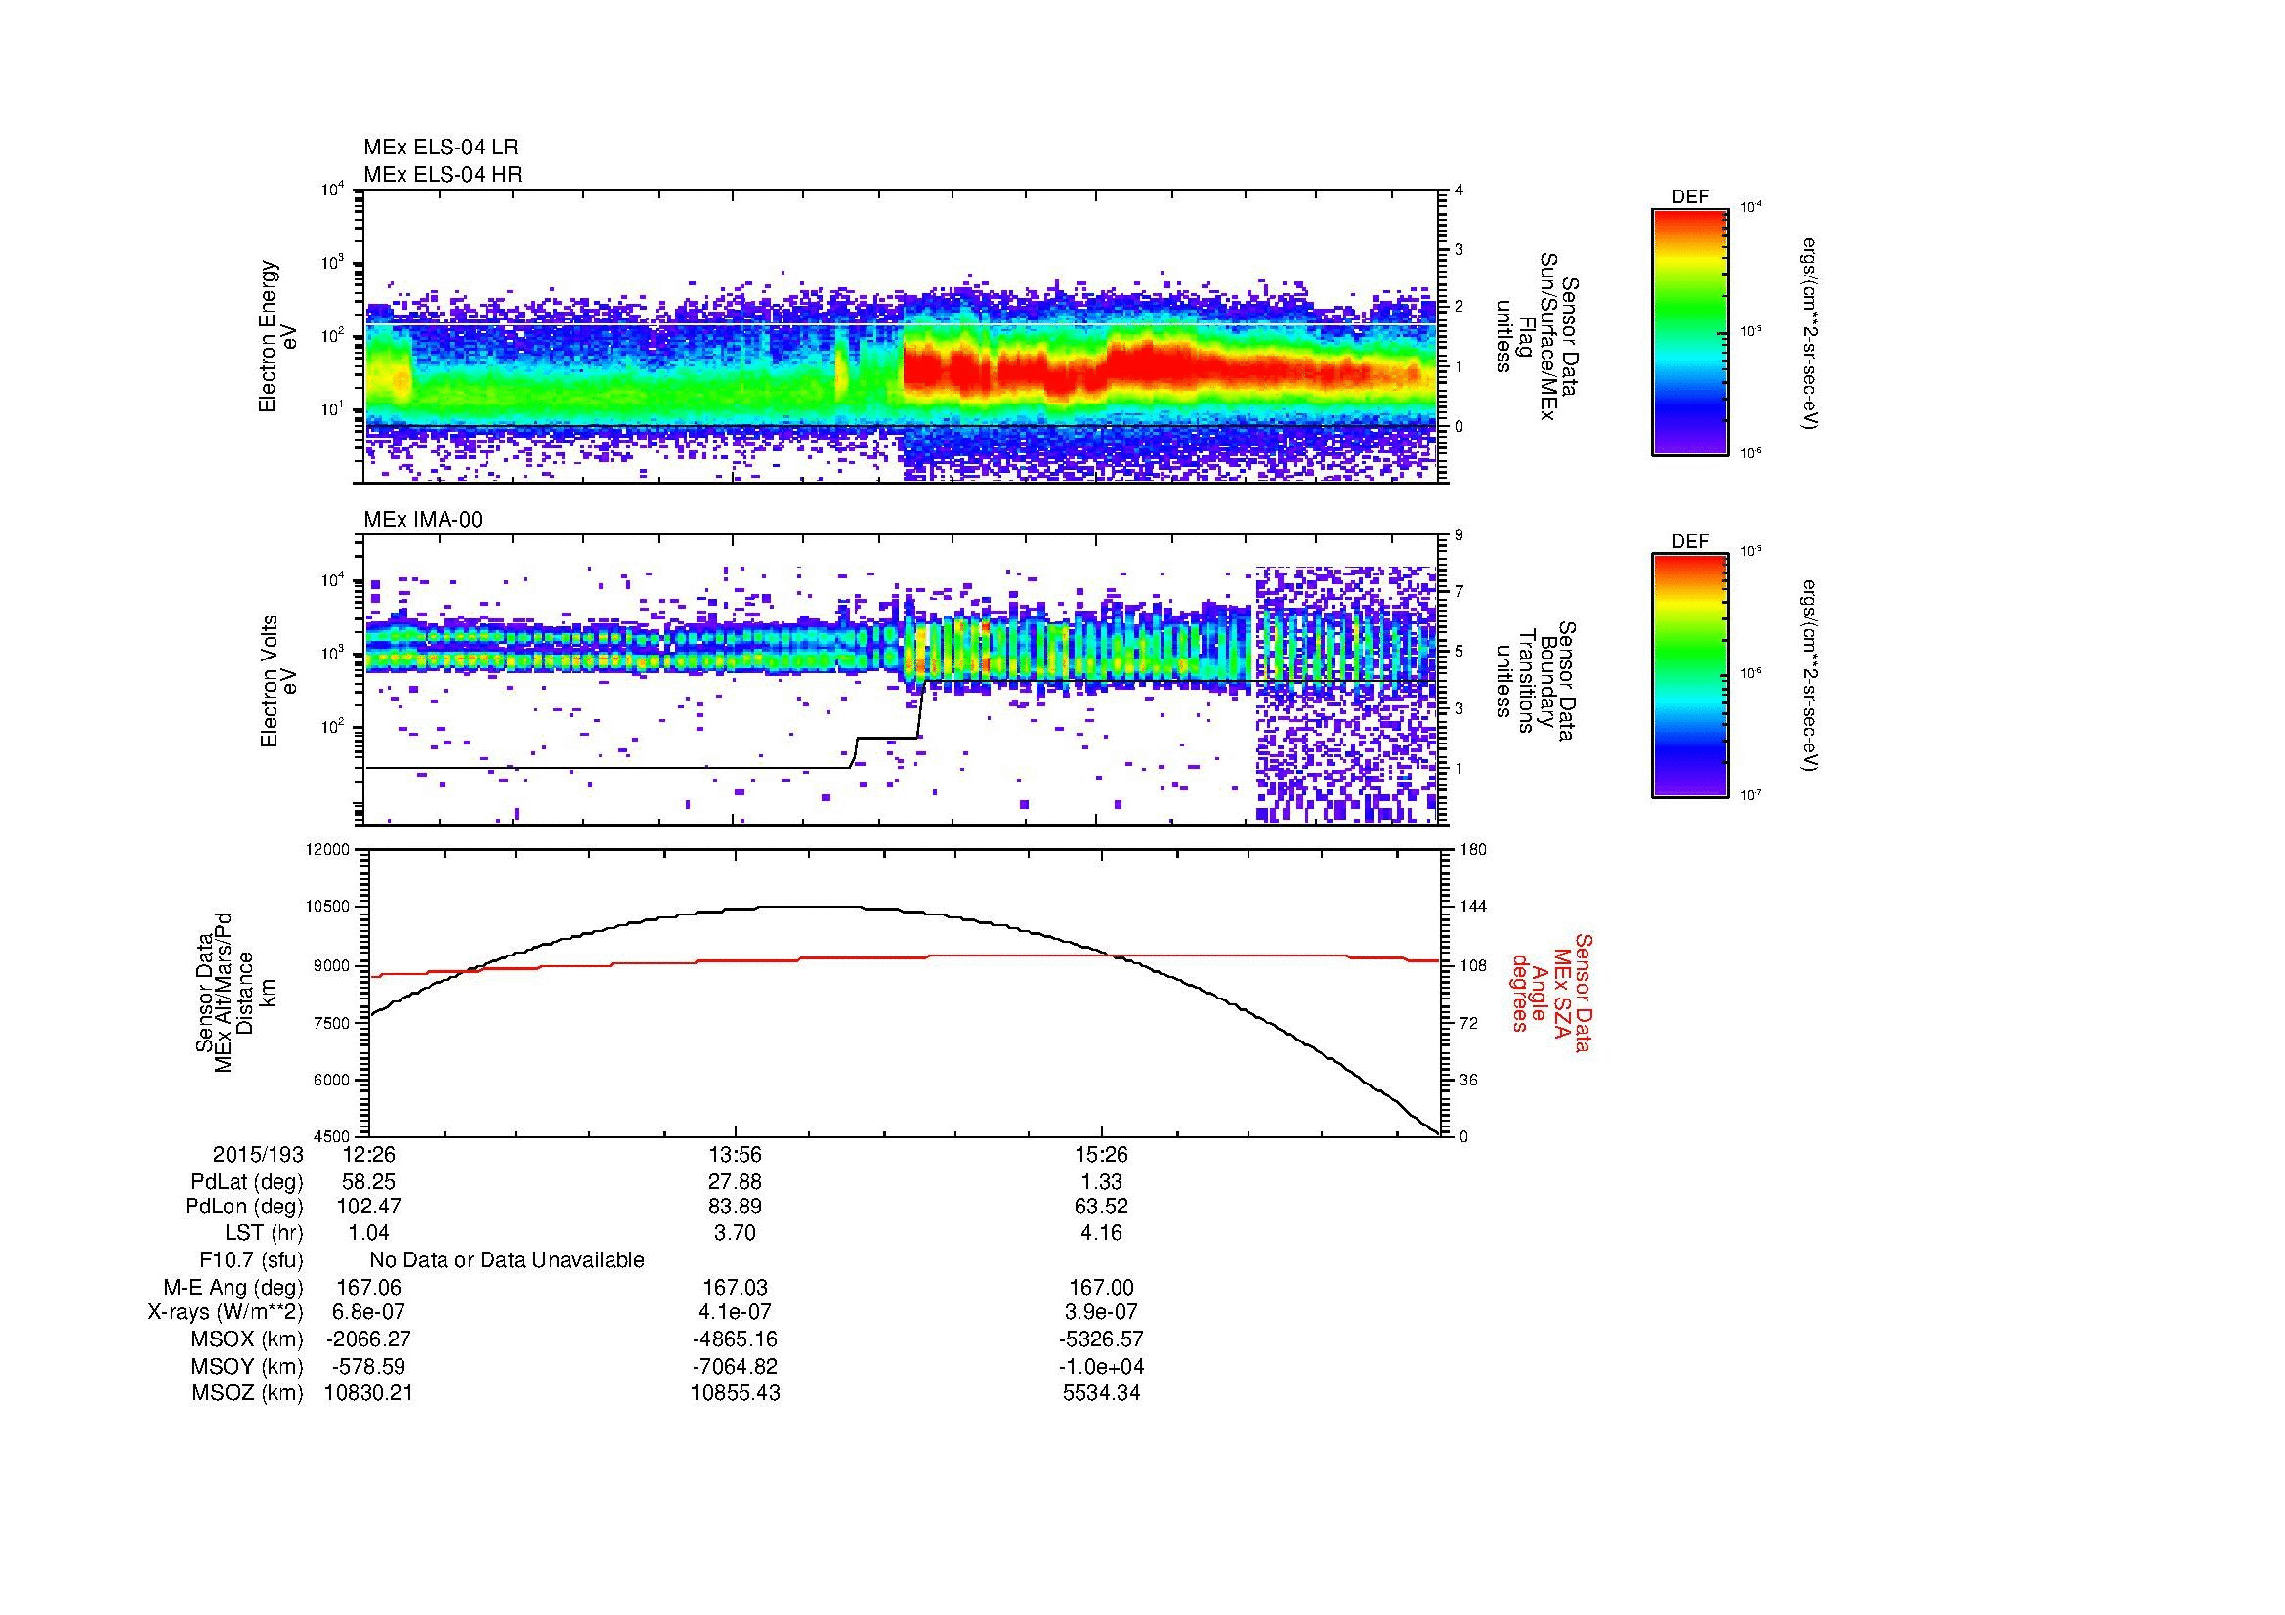2285x1615 pixels.
Task: Click the X-rays value '4.1e-07'
Action: click(x=736, y=1312)
